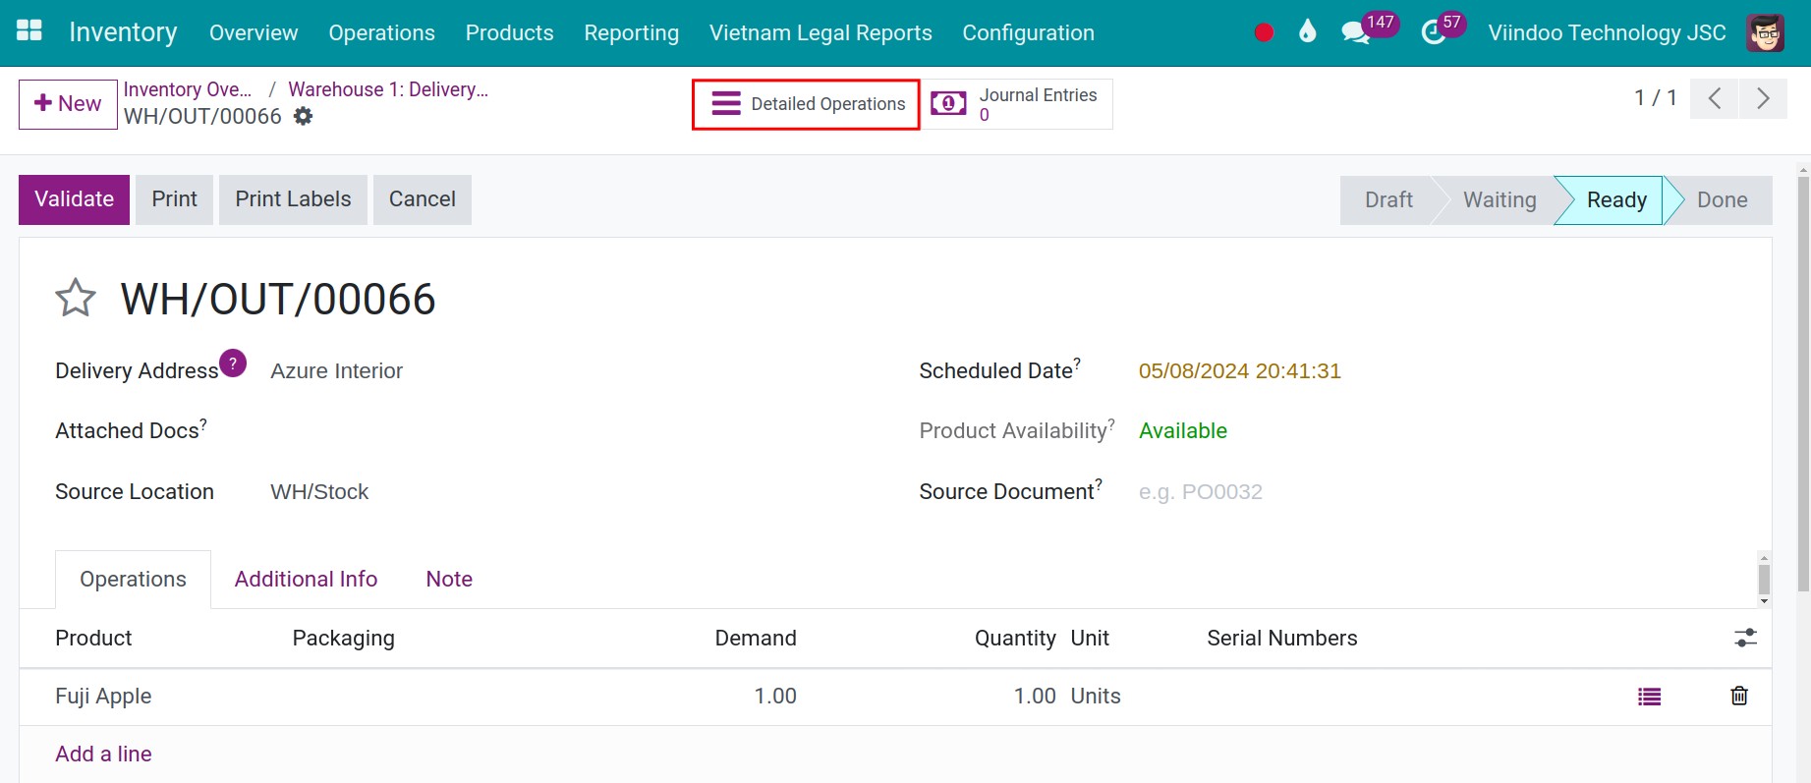Screen dimensions: 1811x783
Task: Click the Available product availability value
Action: pos(1182,431)
